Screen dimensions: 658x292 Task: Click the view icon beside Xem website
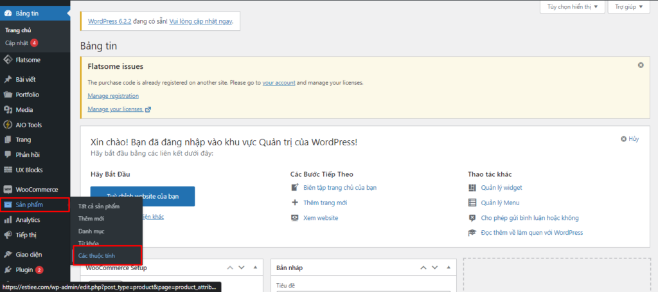point(294,217)
